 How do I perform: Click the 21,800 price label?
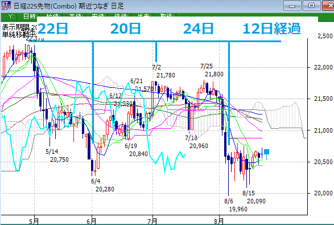coord(214,74)
